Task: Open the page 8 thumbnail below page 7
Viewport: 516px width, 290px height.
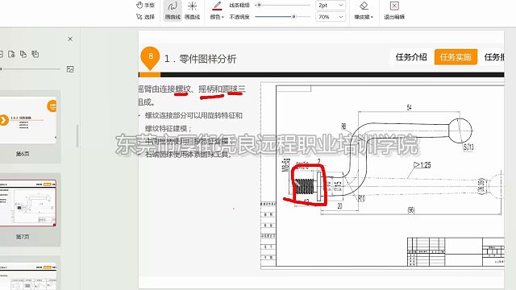Action: pos(27,275)
